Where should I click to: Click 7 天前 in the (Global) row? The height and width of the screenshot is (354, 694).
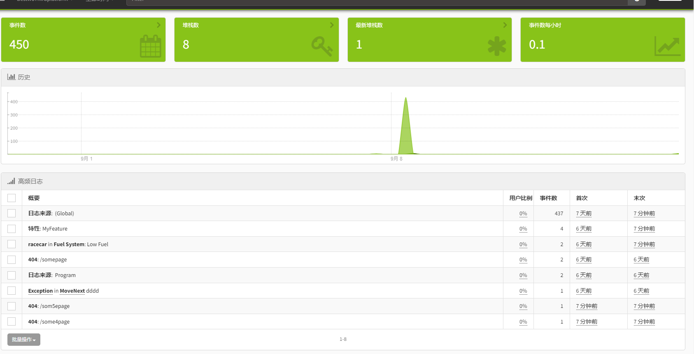click(584, 213)
